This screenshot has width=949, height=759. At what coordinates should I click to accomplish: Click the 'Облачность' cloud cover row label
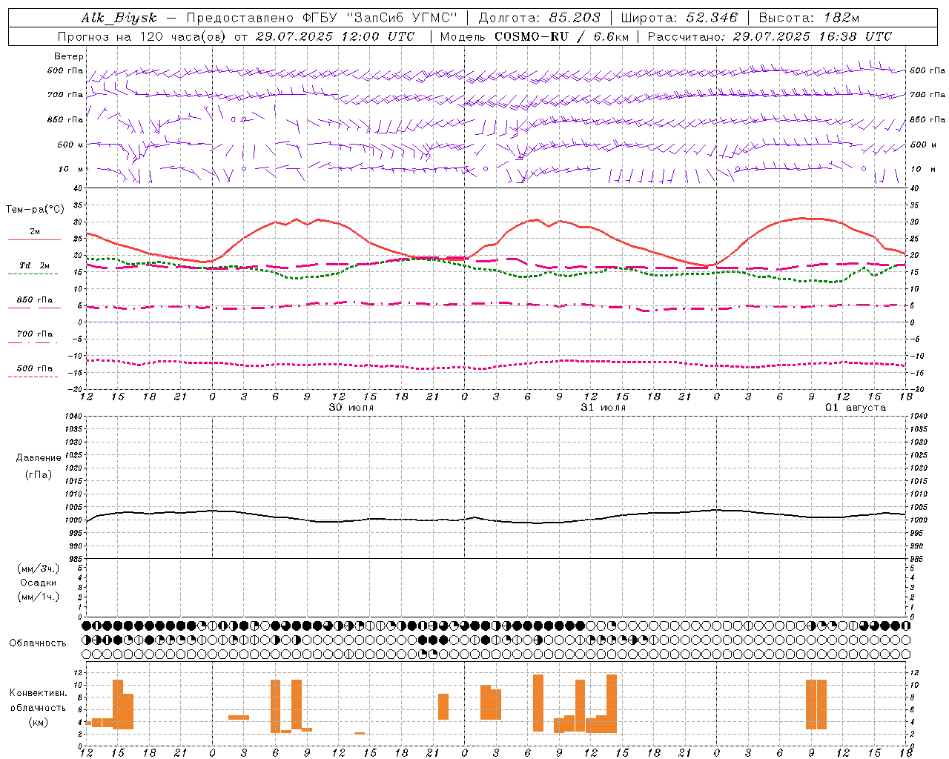click(x=38, y=643)
